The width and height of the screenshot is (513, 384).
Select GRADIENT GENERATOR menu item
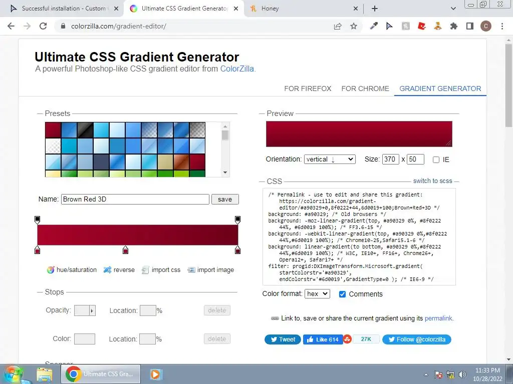click(x=440, y=88)
